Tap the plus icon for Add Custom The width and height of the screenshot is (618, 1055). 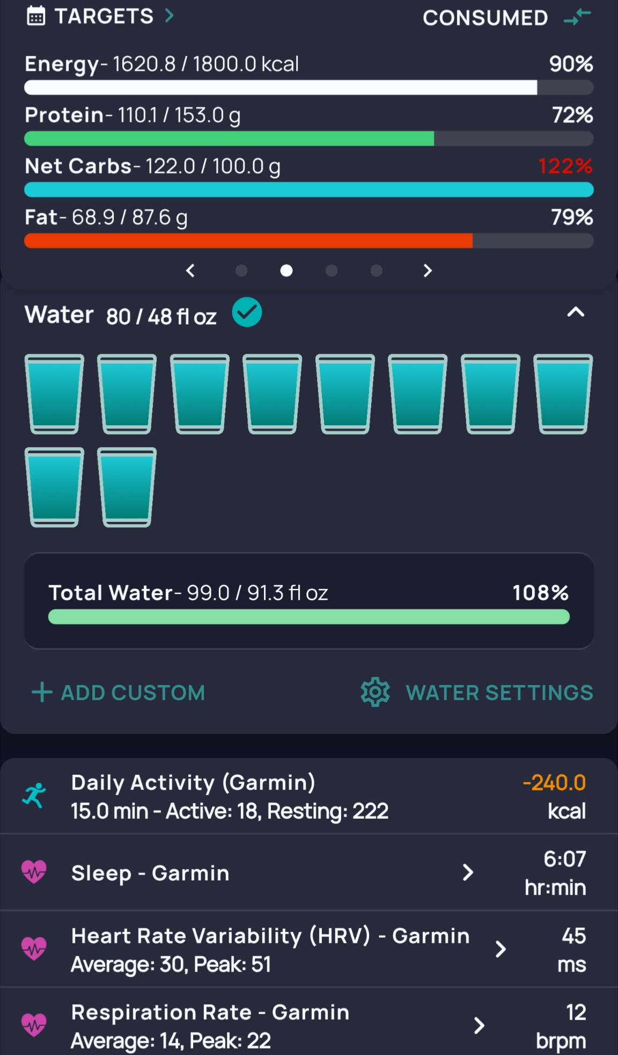pos(42,692)
